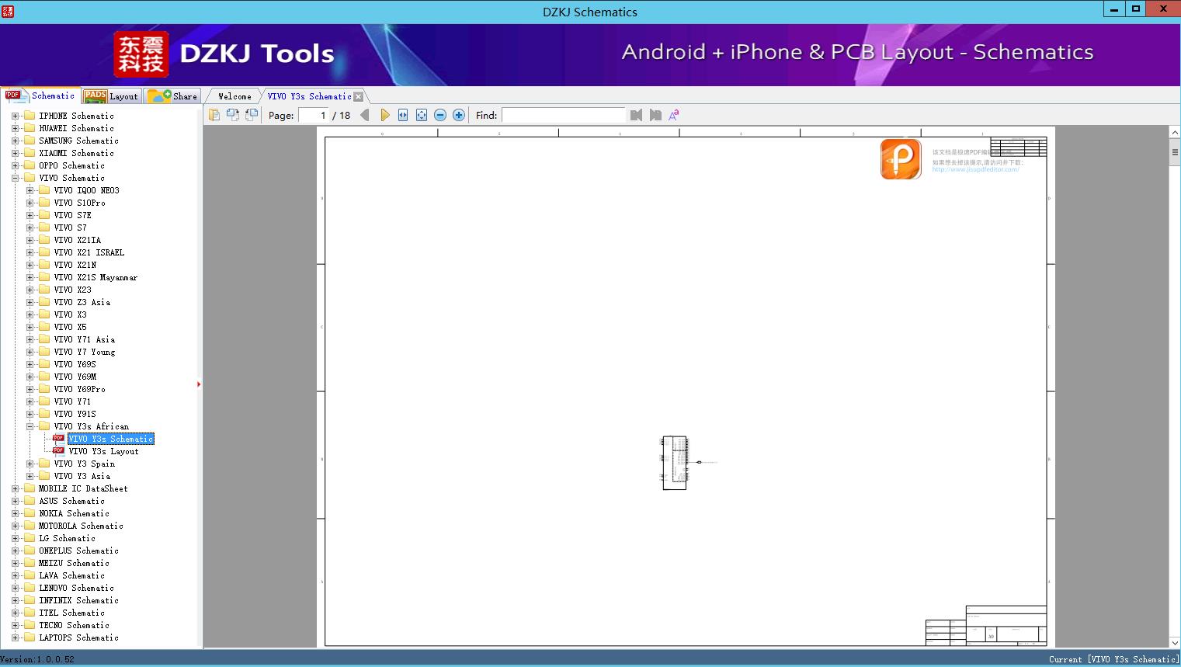Collapse the sidebar with the red arrow
The height and width of the screenshot is (667, 1181).
coord(199,384)
